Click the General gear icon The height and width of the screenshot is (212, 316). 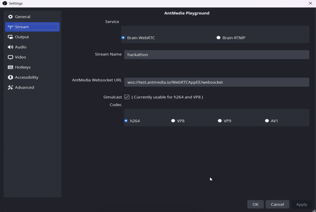(10, 17)
